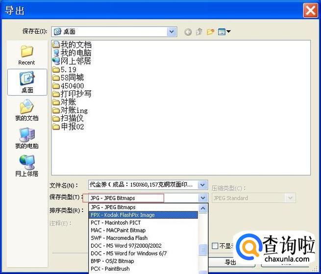Click the format list scrollbar thumb
321x274 pixels.
point(203,250)
